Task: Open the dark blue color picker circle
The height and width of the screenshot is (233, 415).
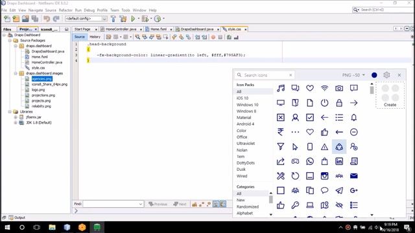Action: [x=374, y=75]
